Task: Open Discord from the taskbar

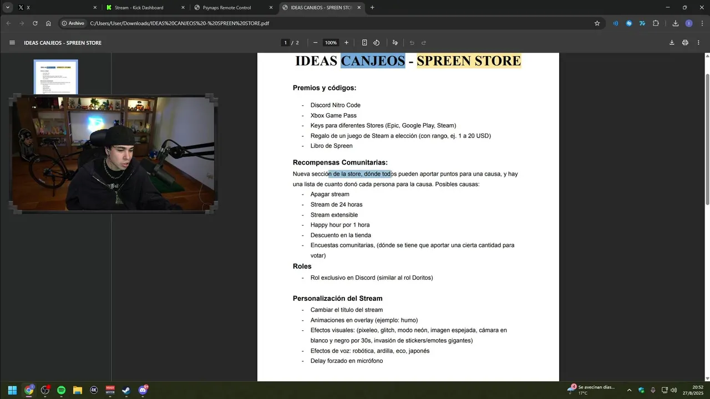Action: (143, 390)
